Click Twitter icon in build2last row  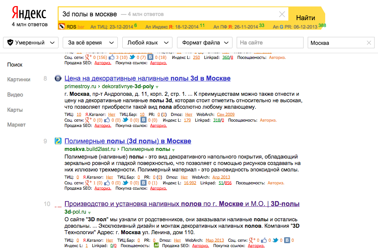[x=125, y=182]
